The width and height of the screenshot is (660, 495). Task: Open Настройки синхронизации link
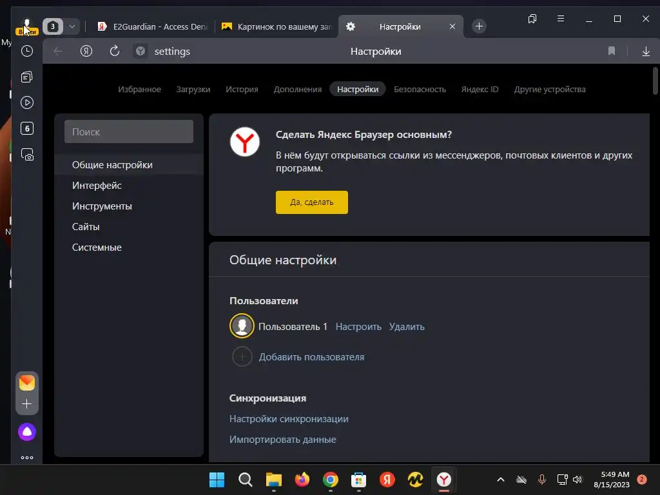pyautogui.click(x=289, y=419)
